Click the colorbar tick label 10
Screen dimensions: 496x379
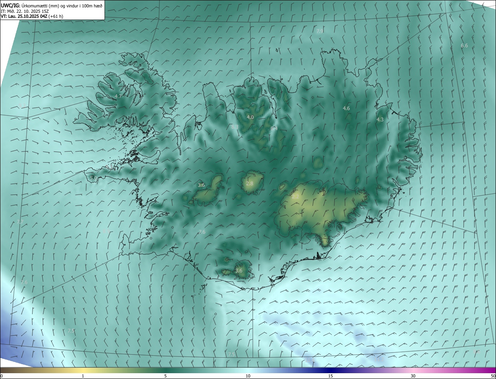248,376
